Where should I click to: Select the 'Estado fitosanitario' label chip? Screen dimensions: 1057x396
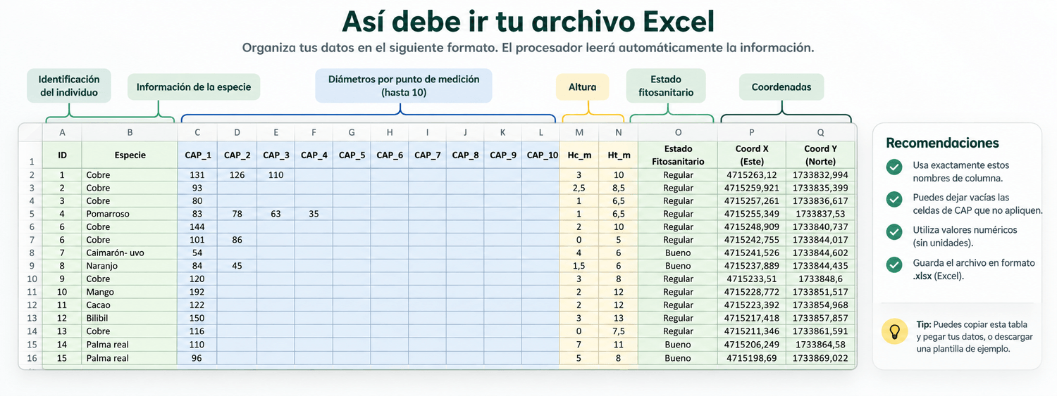(666, 86)
